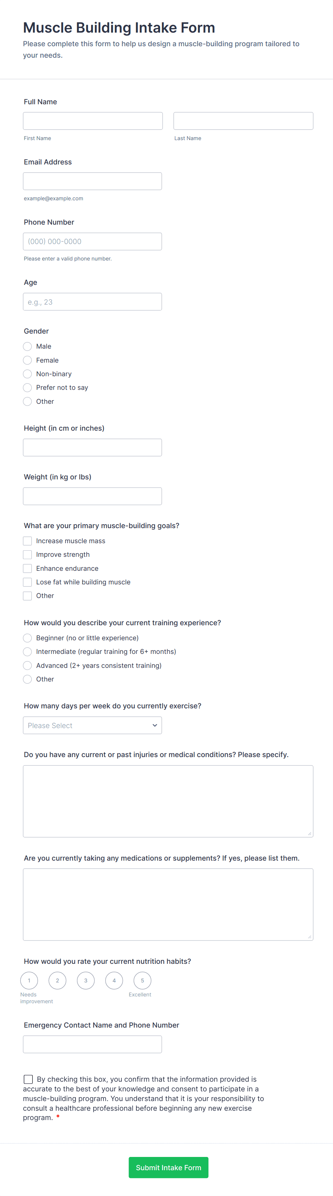333x1196 pixels.
Task: Check Enhance endurance goal
Action: coord(27,568)
